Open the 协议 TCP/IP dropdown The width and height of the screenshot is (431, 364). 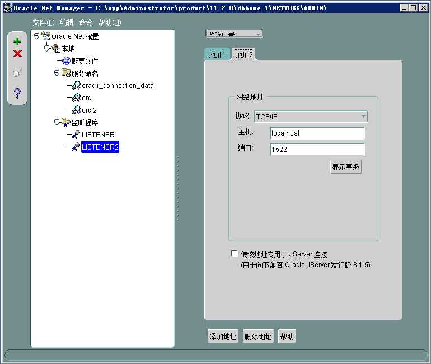pos(311,116)
